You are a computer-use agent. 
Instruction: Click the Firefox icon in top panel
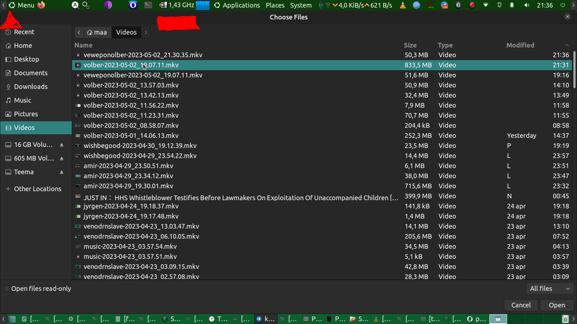click(41, 5)
